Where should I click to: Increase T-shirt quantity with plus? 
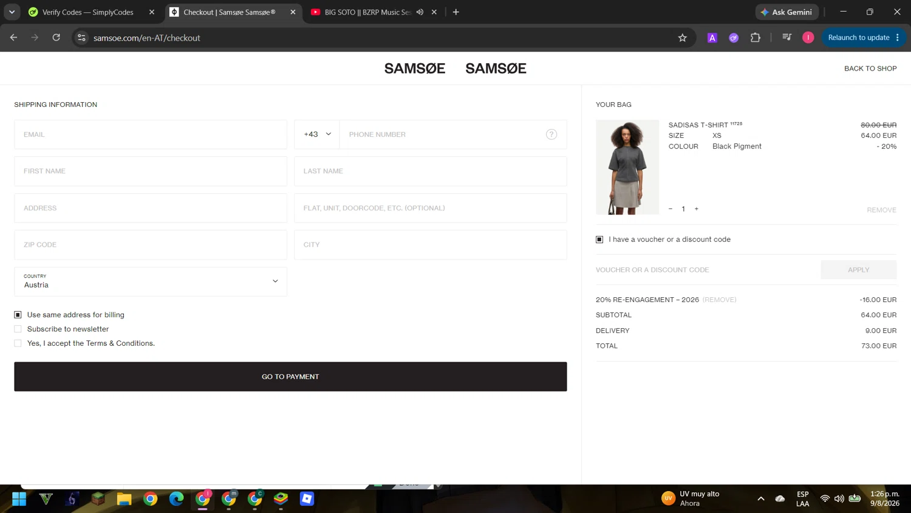click(x=697, y=209)
